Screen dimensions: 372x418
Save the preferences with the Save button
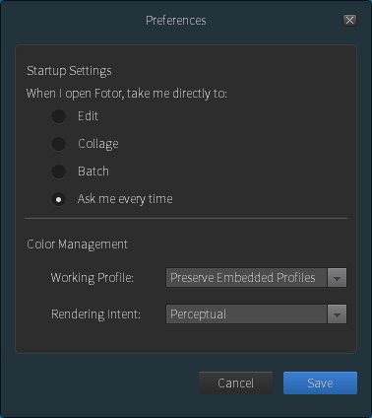coord(320,383)
